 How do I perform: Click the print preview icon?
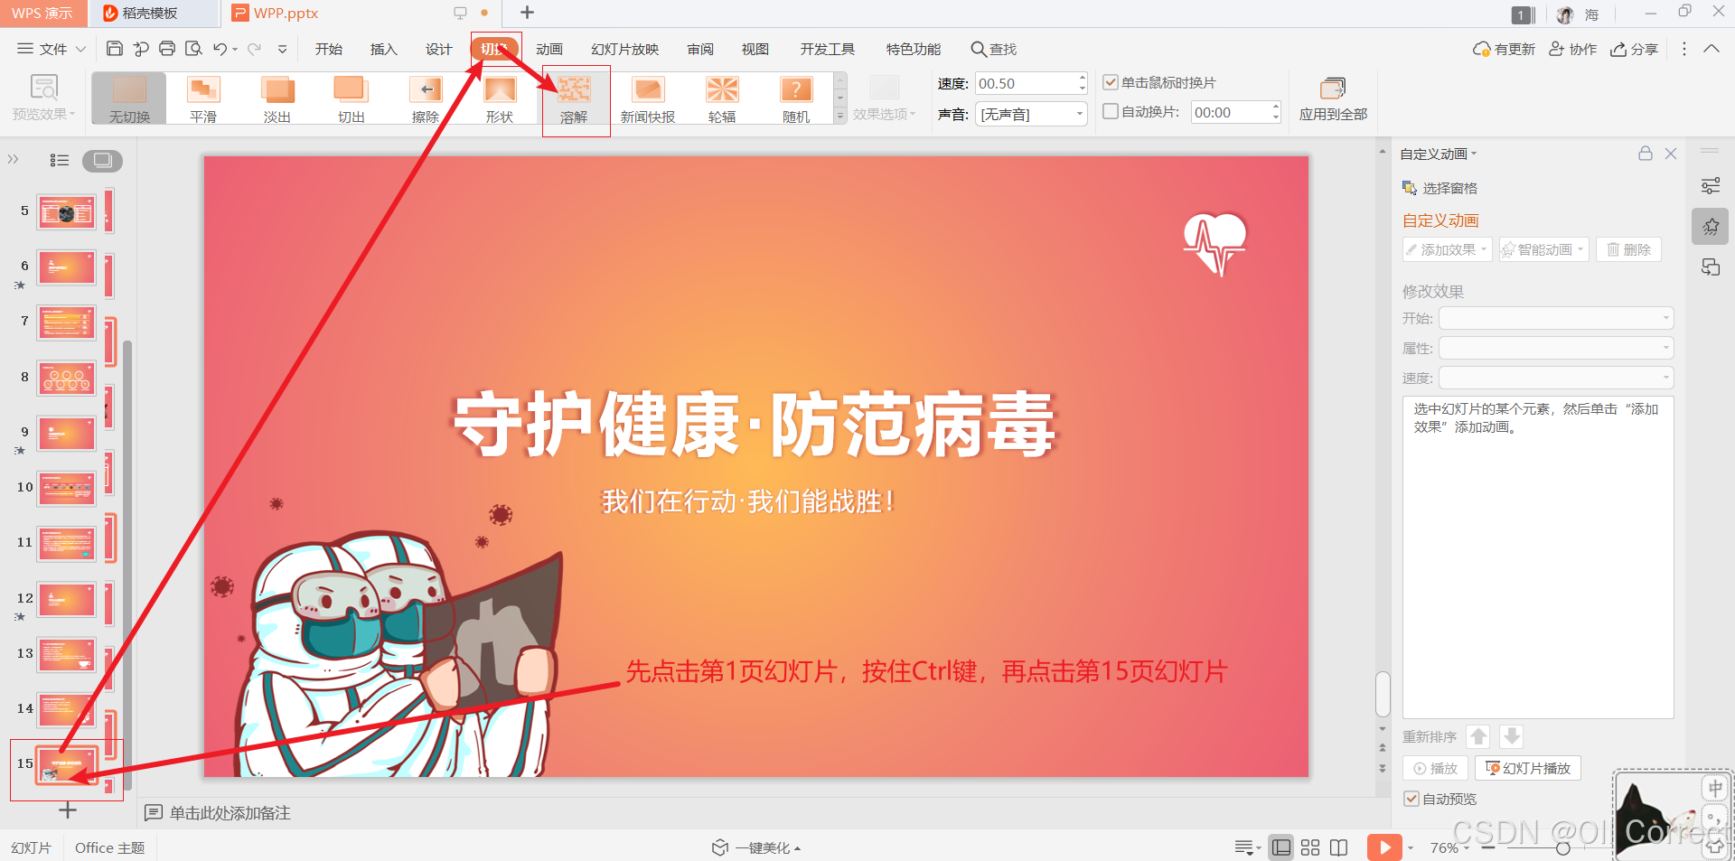point(193,49)
